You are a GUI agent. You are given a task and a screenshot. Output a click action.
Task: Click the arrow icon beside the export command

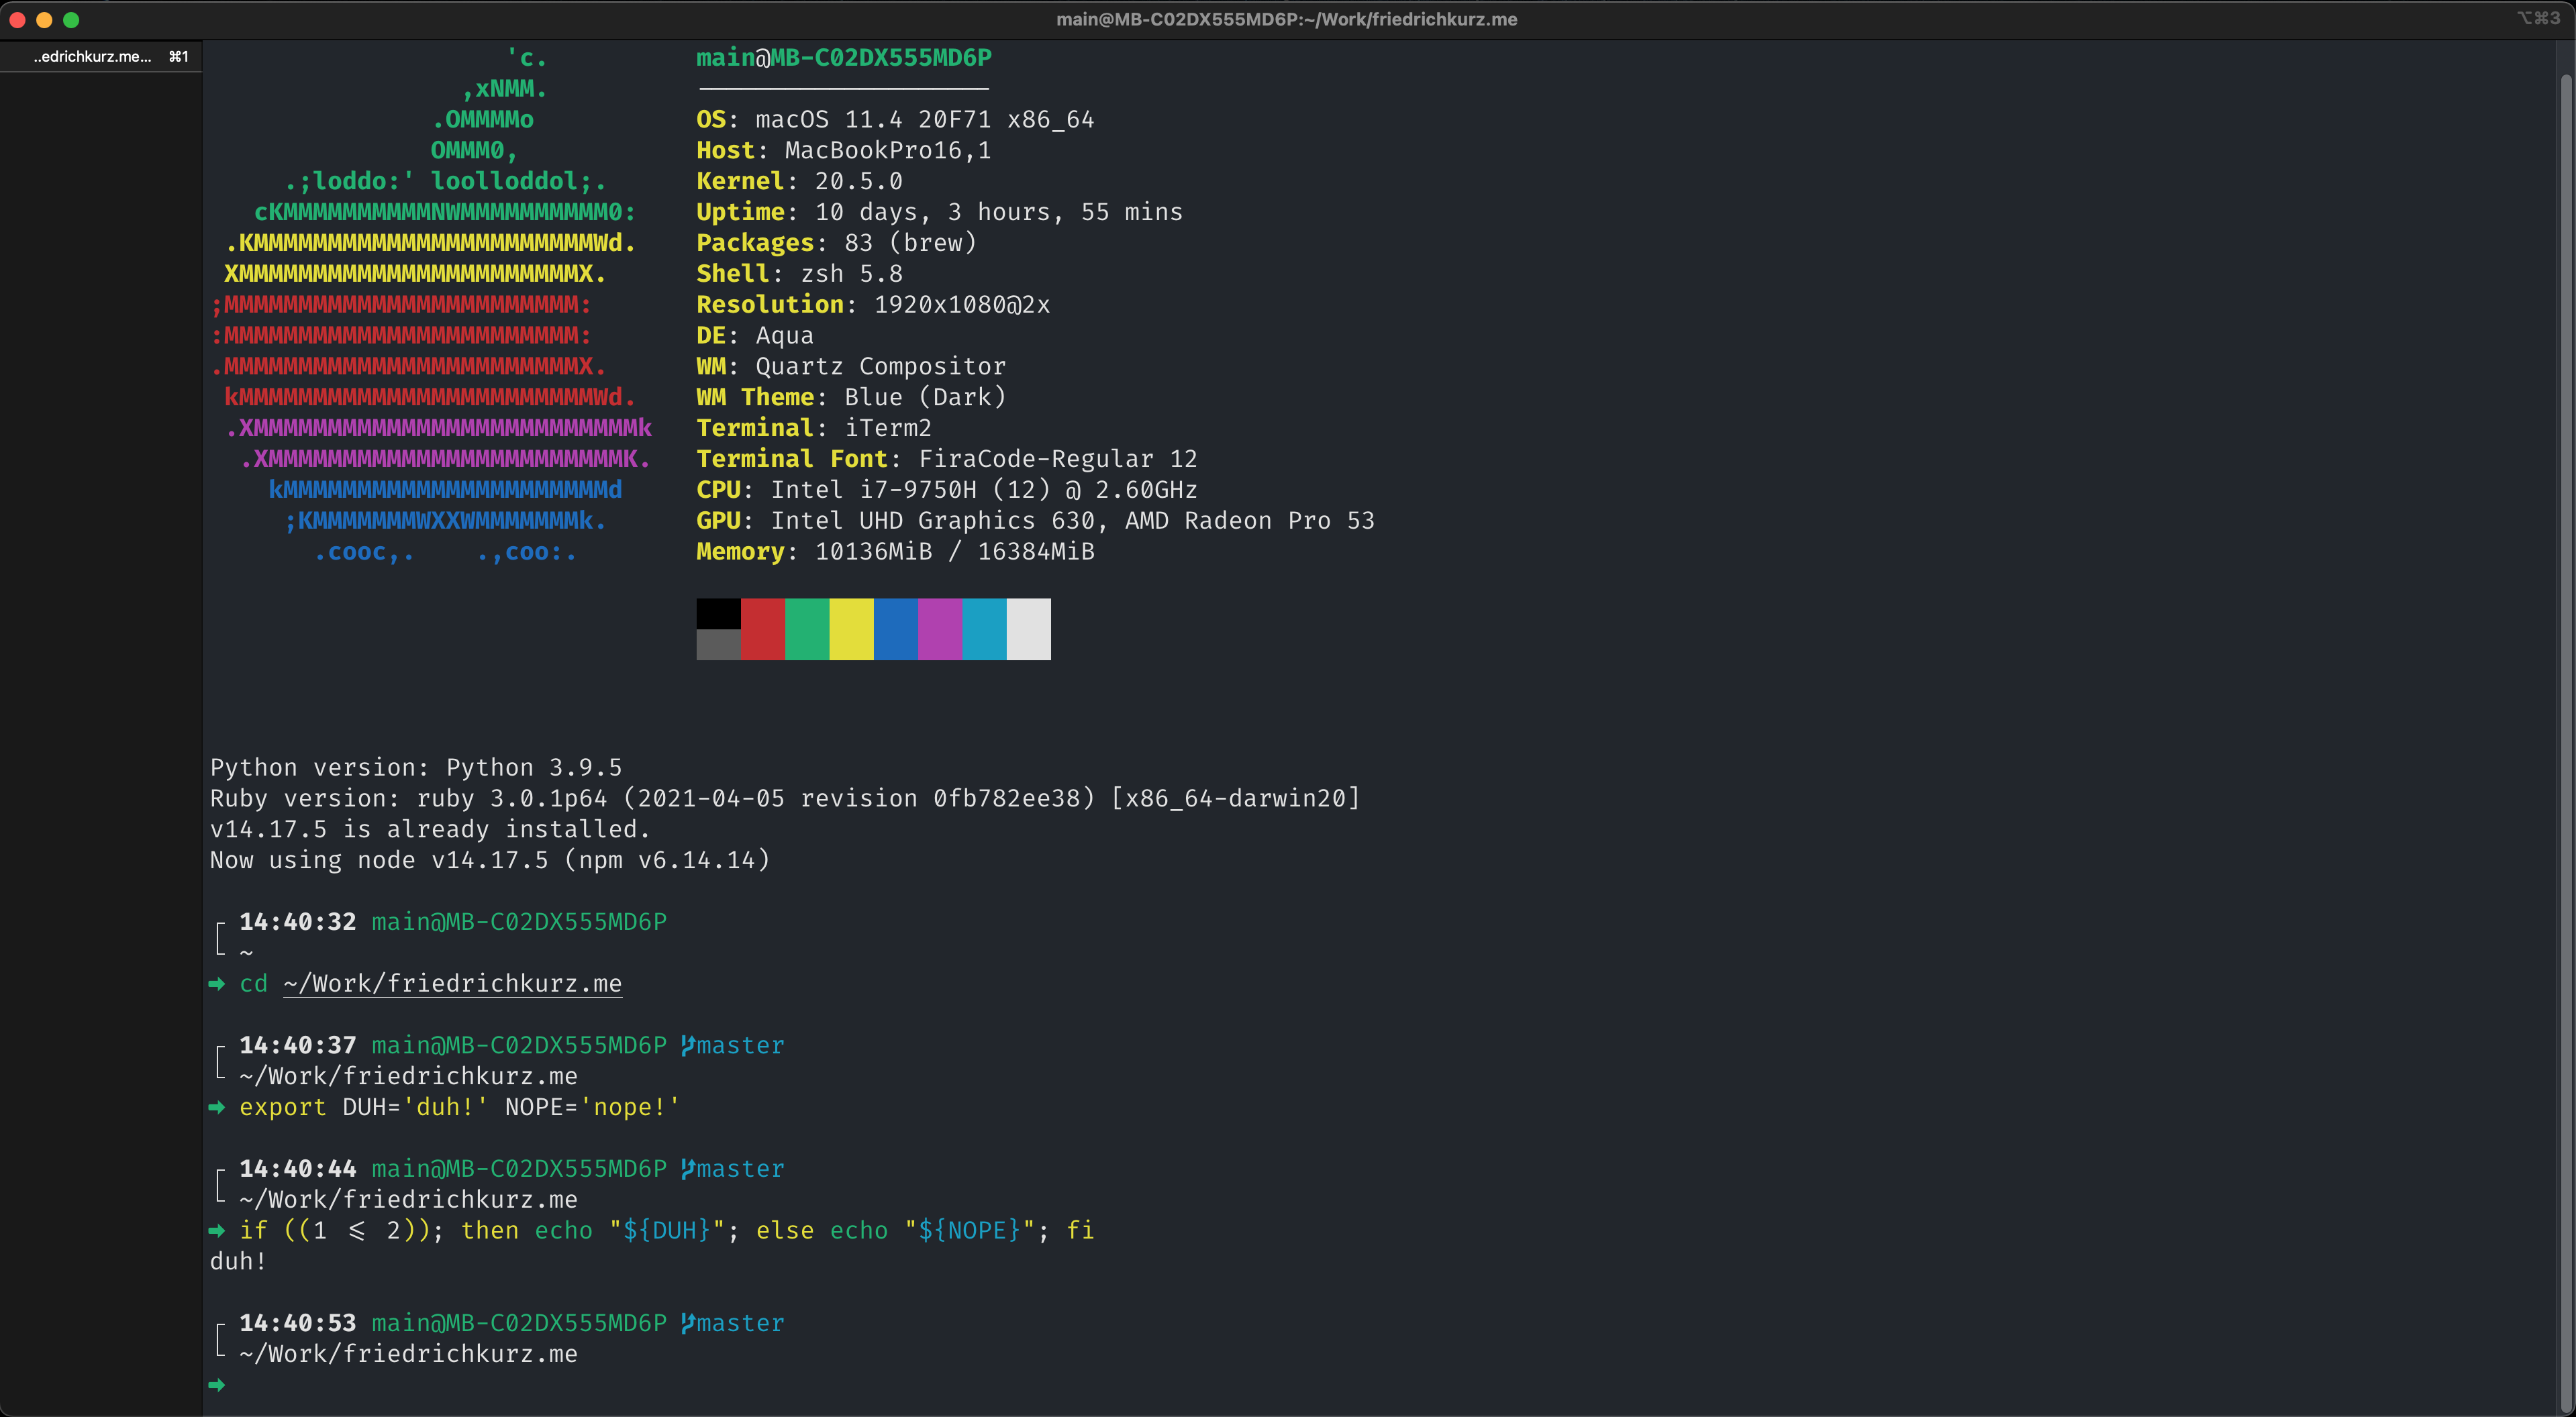coord(217,1107)
